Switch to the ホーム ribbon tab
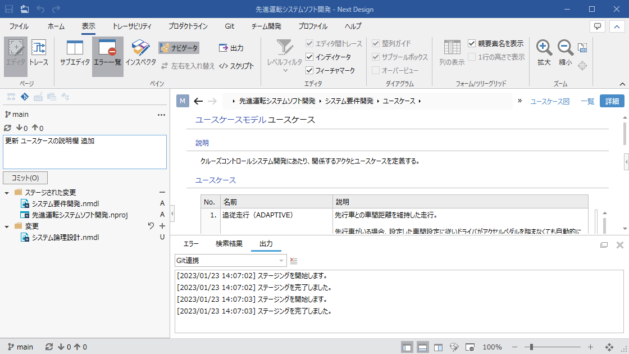 click(x=56, y=26)
